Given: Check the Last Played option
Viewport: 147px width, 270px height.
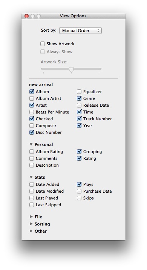Looking at the screenshot, I should (32, 198).
